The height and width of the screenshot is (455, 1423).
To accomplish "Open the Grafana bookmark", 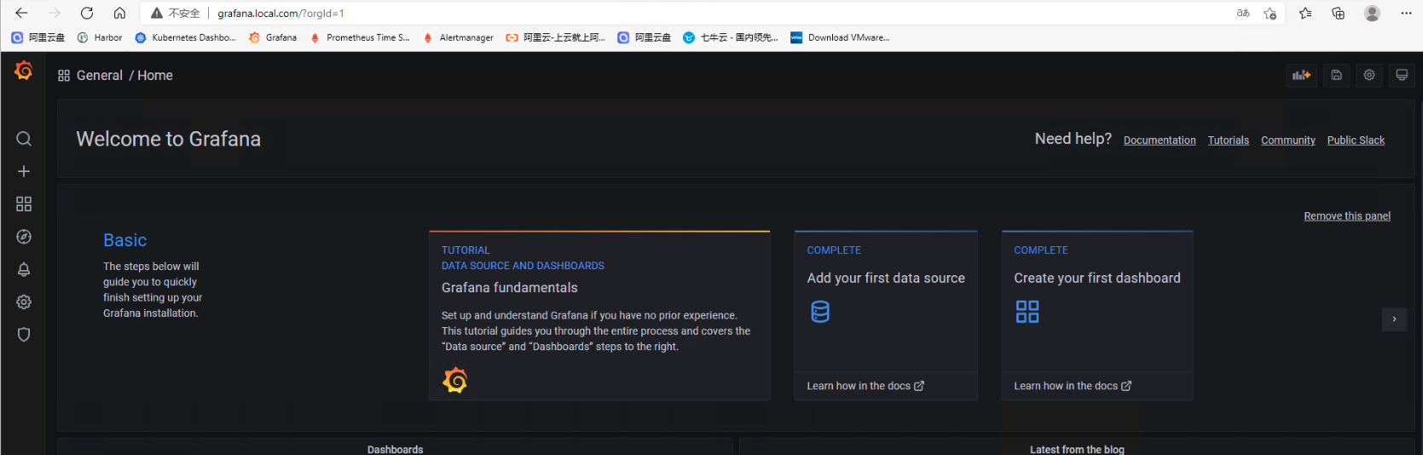I will pyautogui.click(x=273, y=37).
